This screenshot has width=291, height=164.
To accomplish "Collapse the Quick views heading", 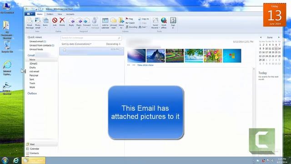I will [35, 37].
